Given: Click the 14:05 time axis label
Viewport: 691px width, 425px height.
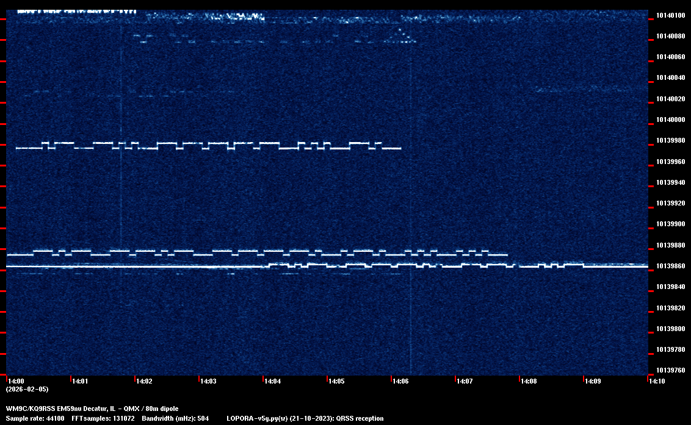Looking at the screenshot, I should (337, 382).
